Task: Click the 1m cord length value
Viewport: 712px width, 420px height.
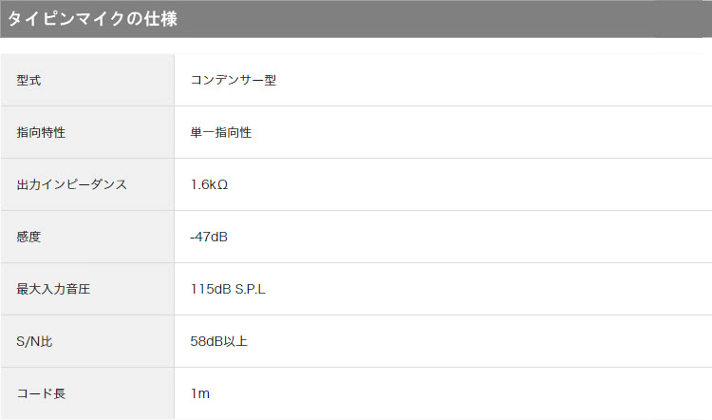Action: (199, 393)
